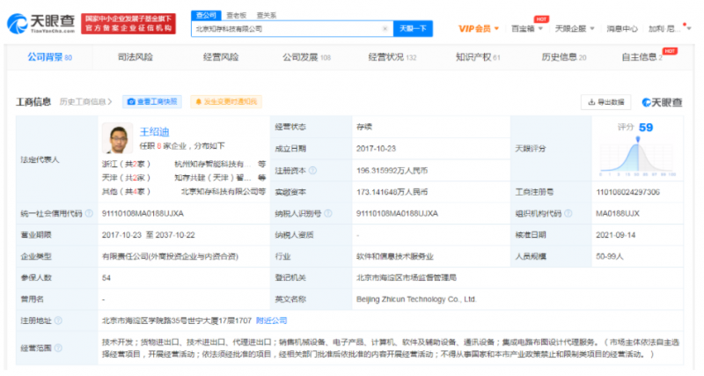Click the help icon beside 组织机构代码
704x376 pixels.
tap(567, 212)
